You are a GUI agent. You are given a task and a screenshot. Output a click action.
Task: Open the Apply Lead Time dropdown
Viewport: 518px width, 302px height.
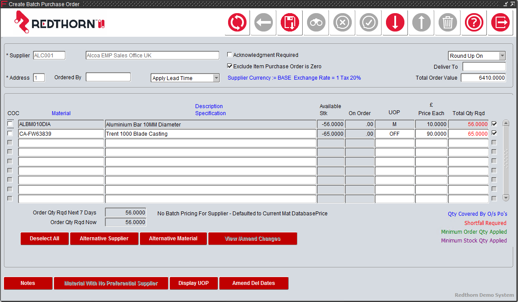point(217,77)
